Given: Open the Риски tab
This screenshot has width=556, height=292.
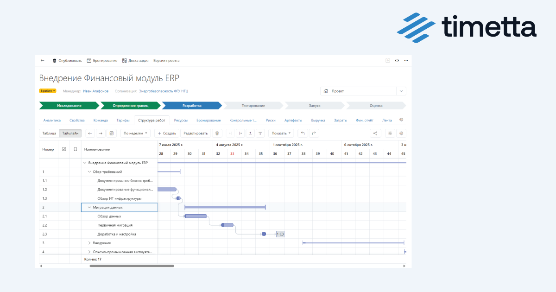Looking at the screenshot, I should click(270, 121).
